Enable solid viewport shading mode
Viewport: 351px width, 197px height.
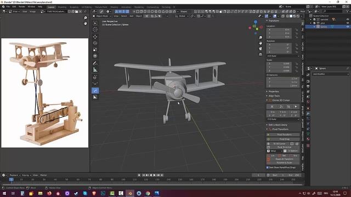pos(291,16)
